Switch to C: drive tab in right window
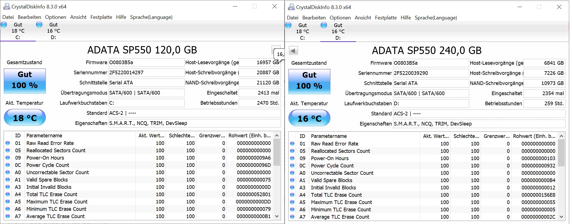This screenshot has height=224, width=572. point(302,32)
